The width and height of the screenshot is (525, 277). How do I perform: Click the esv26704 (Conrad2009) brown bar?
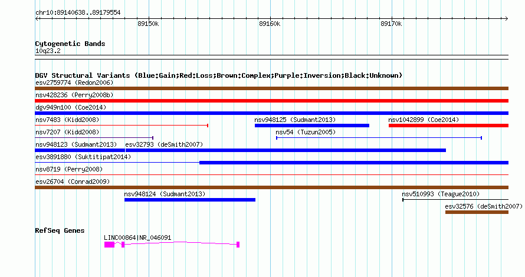pyautogui.click(x=271, y=187)
